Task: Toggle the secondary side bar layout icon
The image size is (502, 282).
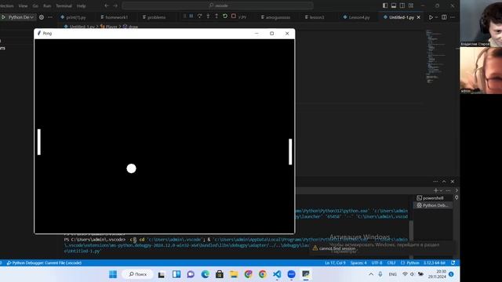Action: point(402,5)
